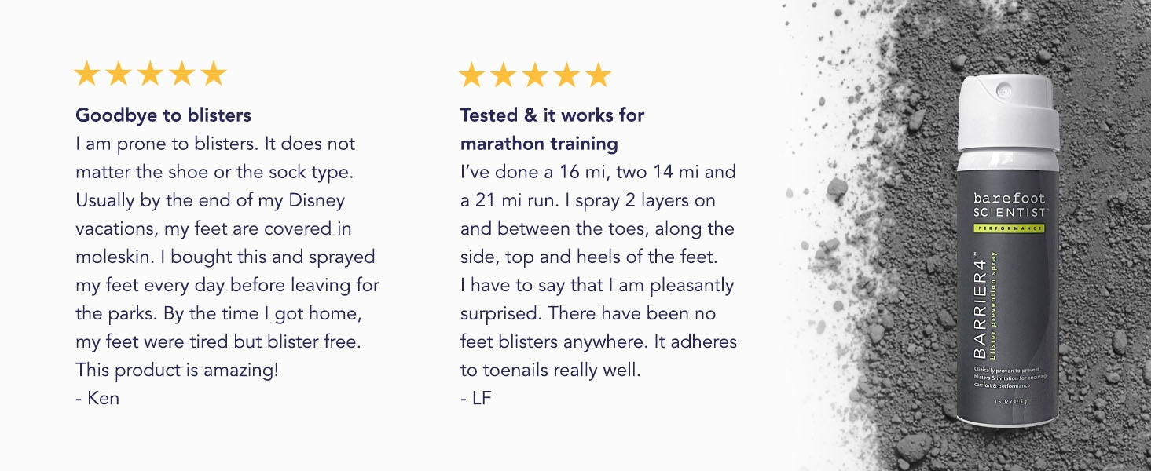Click the green PERFORMANCE label on the can
The height and width of the screenshot is (471, 1151).
pos(1009,228)
